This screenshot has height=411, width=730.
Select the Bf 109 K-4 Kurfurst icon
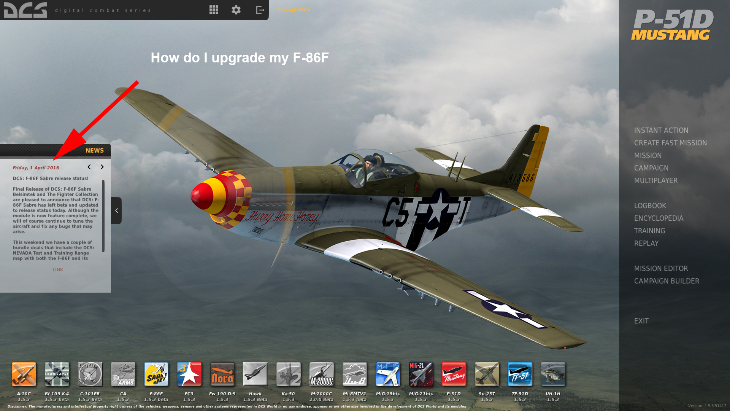coord(57,374)
